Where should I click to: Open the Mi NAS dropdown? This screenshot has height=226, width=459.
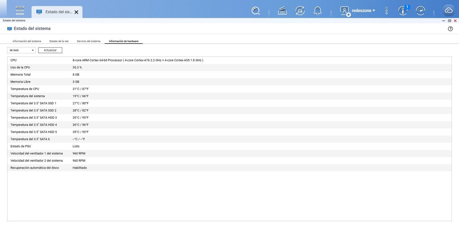point(22,50)
